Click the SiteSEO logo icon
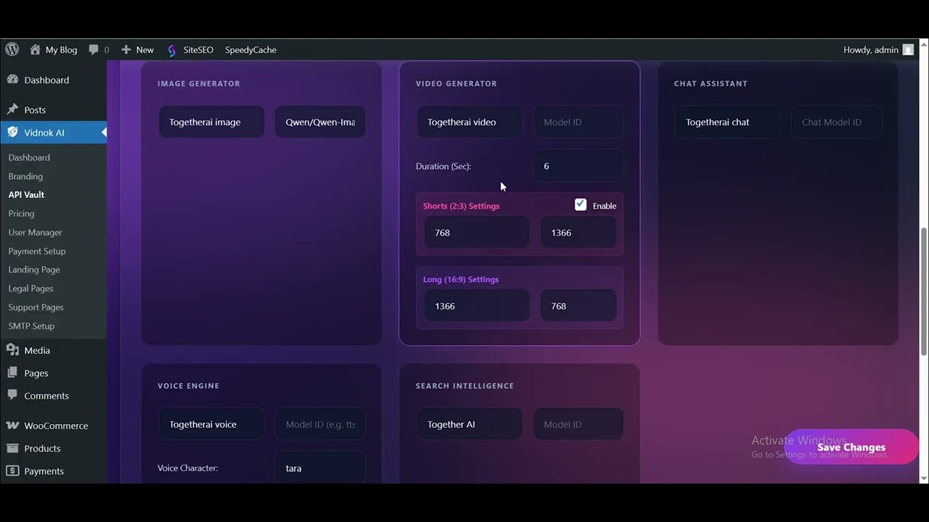 (x=171, y=50)
